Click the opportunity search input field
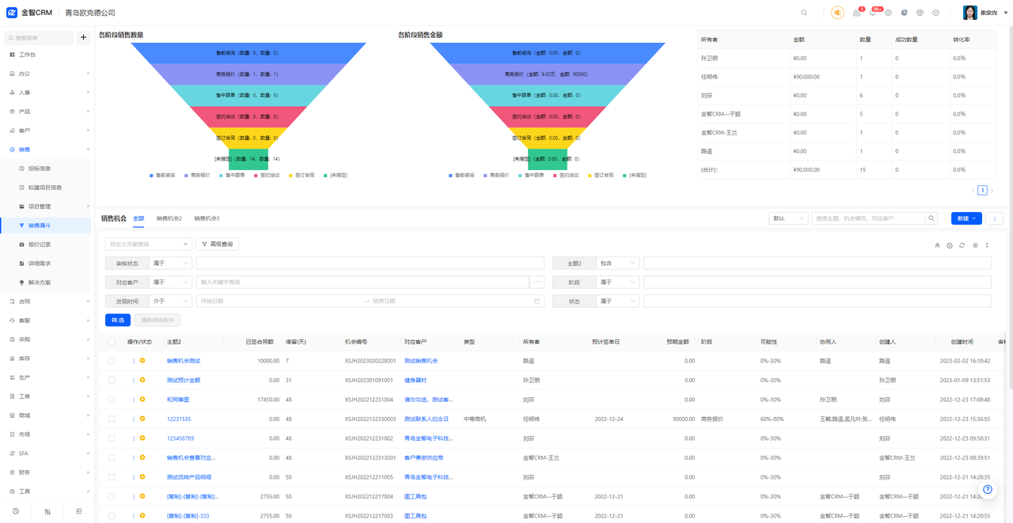 (x=868, y=218)
